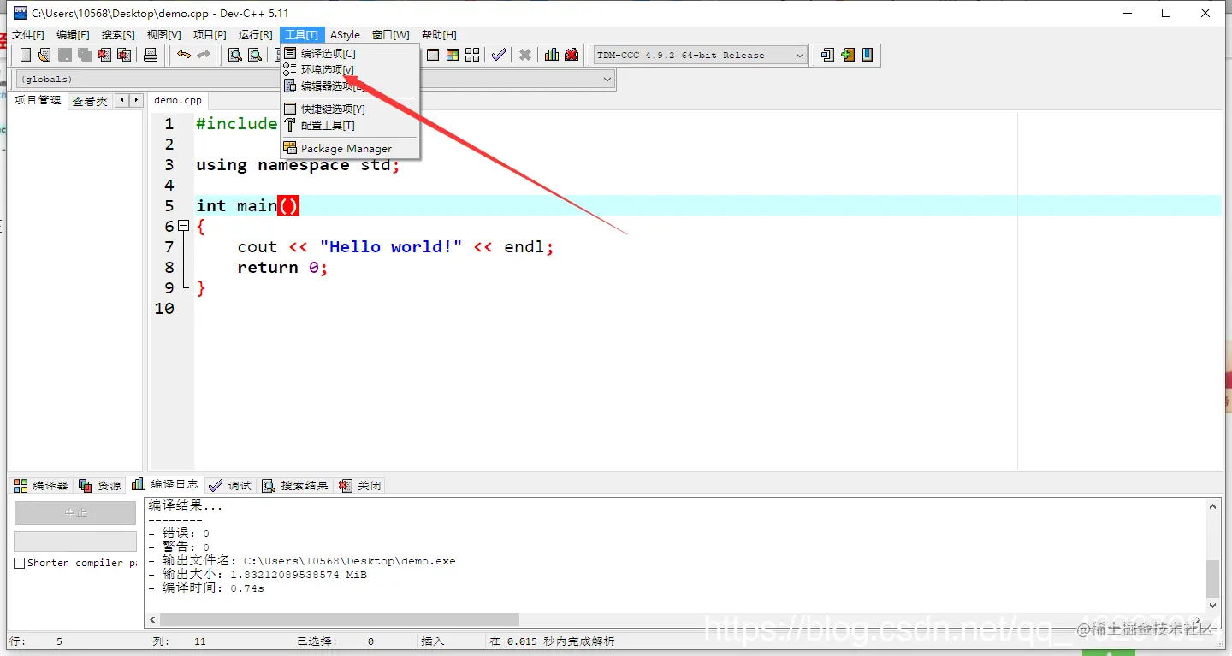The height and width of the screenshot is (656, 1232).
Task: Click the Redo arrow icon
Action: [204, 55]
